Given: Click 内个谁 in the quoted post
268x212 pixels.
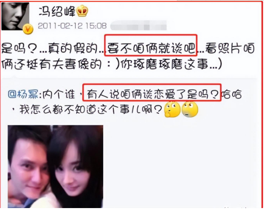Looking at the screenshot, I should [x=59, y=94].
